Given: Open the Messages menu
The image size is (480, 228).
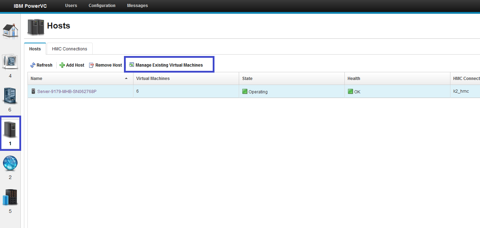Looking at the screenshot, I should tap(137, 6).
